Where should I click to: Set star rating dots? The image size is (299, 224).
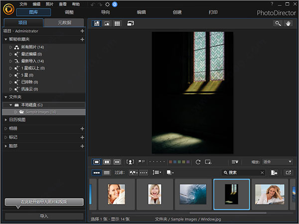click(157, 162)
